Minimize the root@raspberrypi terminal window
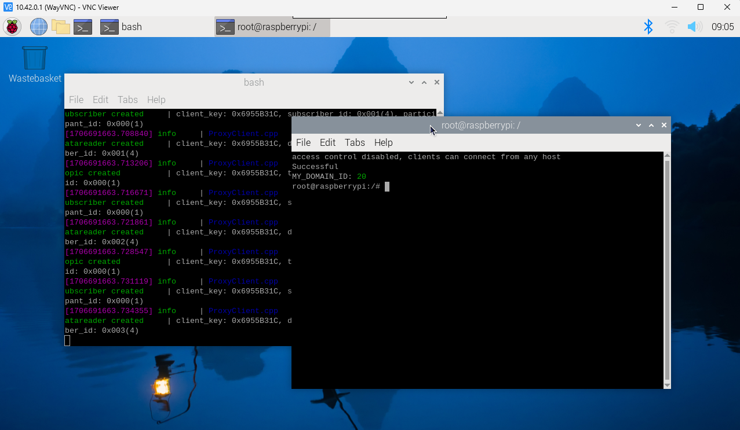Viewport: 740px width, 430px height. [639, 125]
